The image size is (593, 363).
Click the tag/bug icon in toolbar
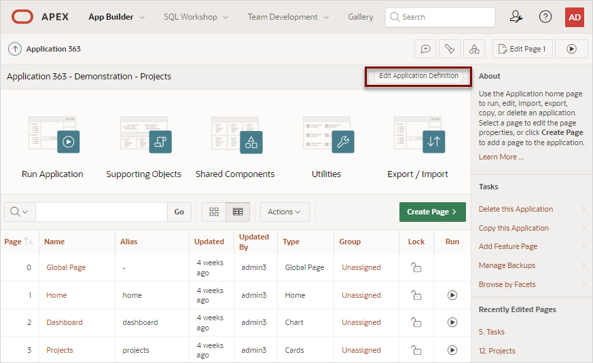coord(449,49)
